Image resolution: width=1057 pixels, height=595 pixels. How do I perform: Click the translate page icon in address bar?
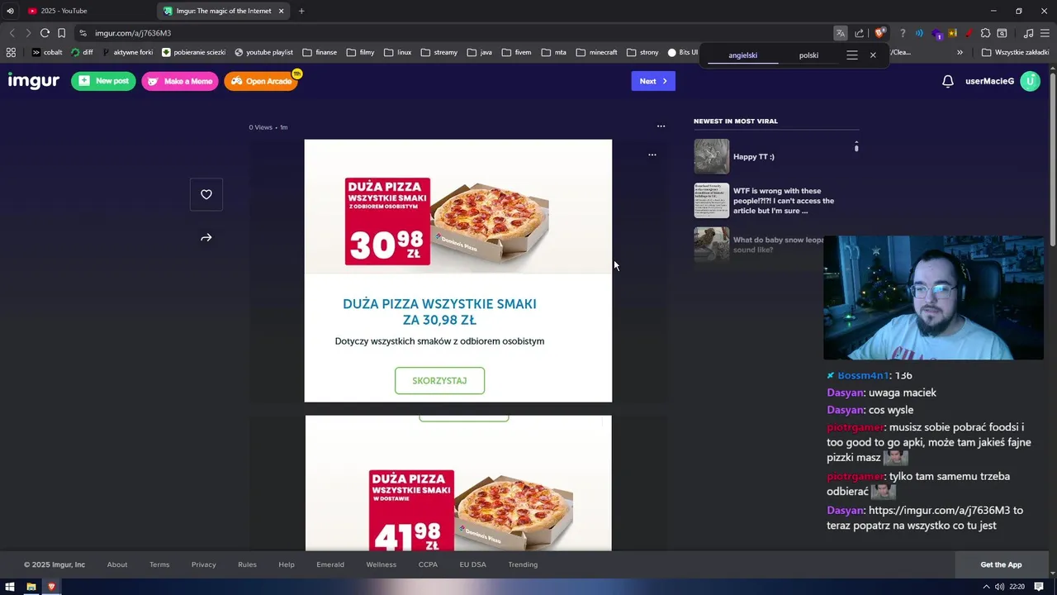[x=840, y=33]
